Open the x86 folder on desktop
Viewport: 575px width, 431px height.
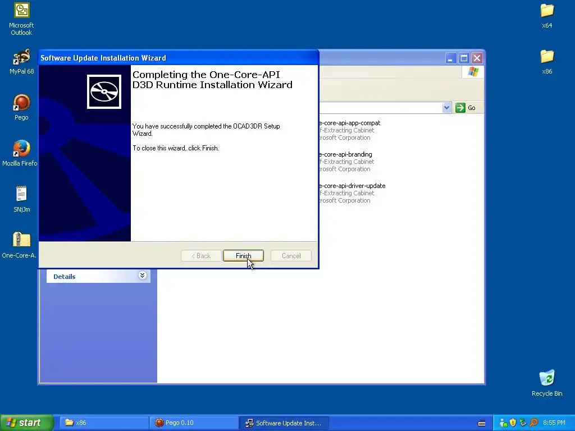[547, 62]
